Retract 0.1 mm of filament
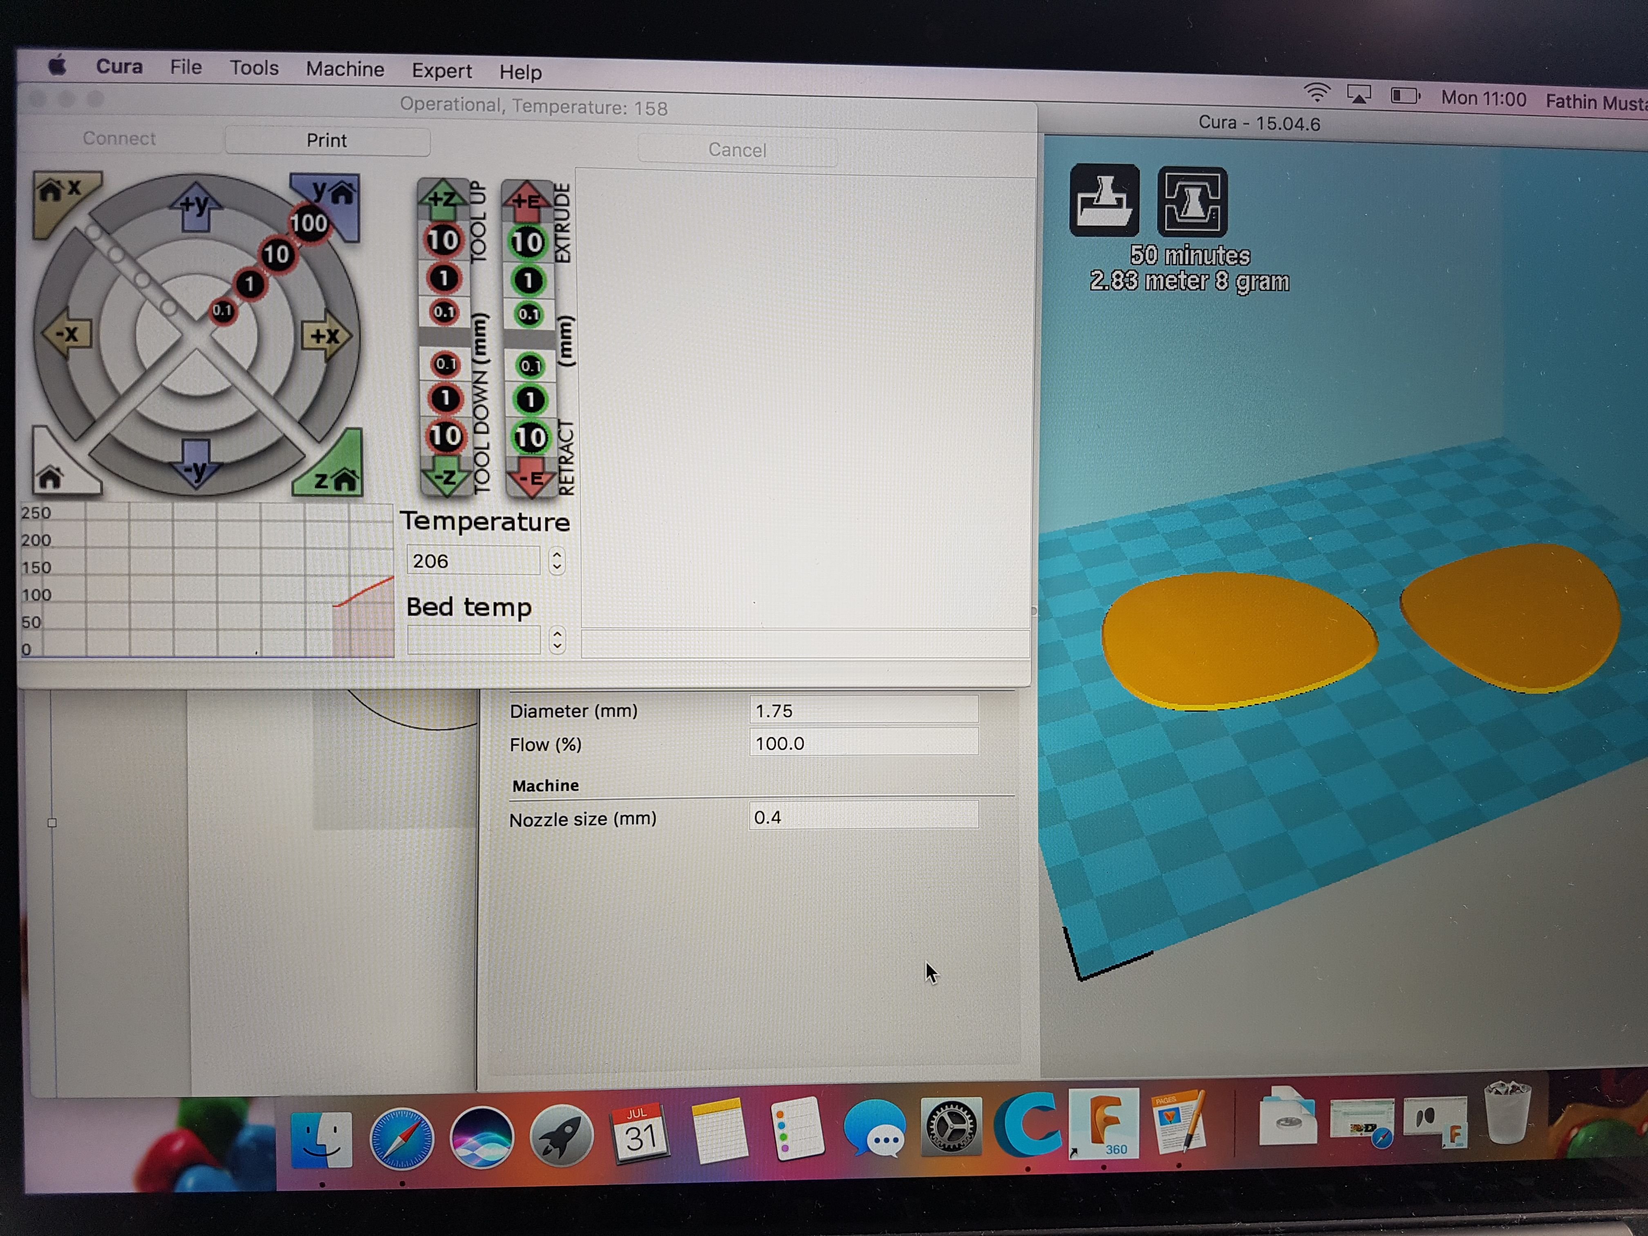Screen dimensions: 1648x1236 point(530,365)
